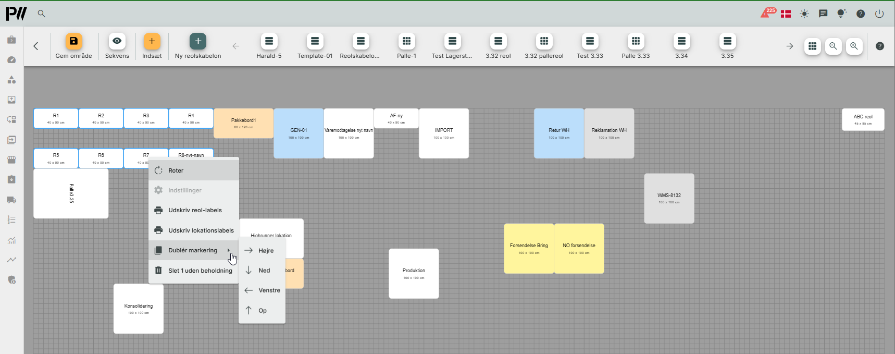Go back with the left chevron
The image size is (895, 354).
[x=36, y=46]
